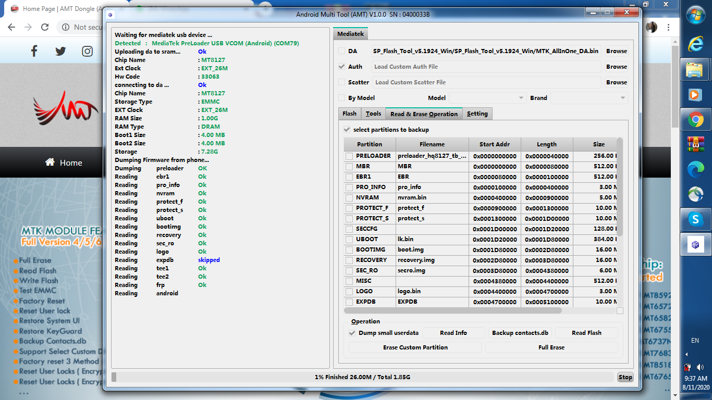
Task: Tick the By Model checkbox
Action: point(342,98)
